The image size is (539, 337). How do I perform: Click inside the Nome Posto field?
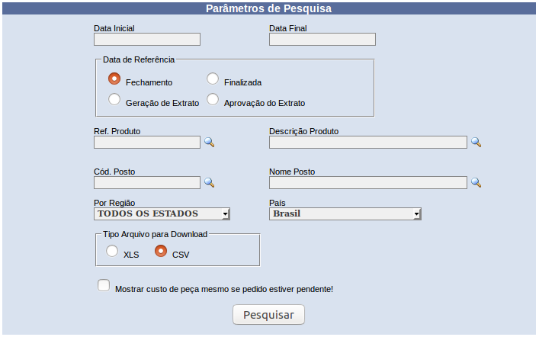(x=368, y=182)
